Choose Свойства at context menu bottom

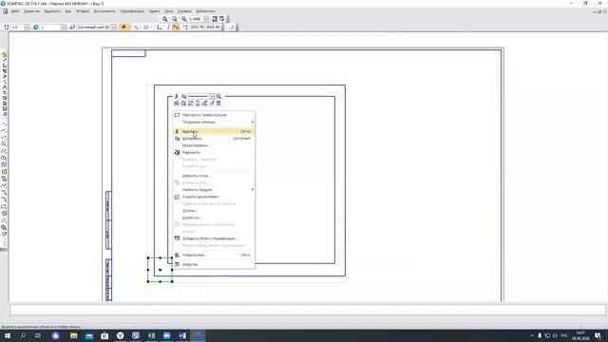214,264
